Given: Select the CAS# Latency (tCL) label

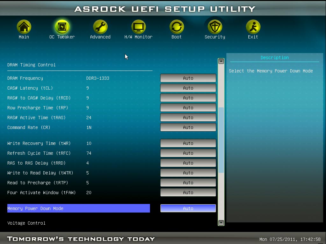Looking at the screenshot, I should click(30, 88).
